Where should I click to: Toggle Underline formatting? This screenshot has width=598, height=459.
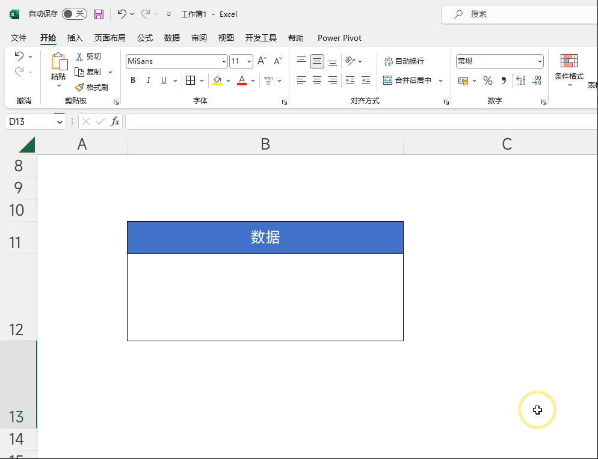coord(164,81)
